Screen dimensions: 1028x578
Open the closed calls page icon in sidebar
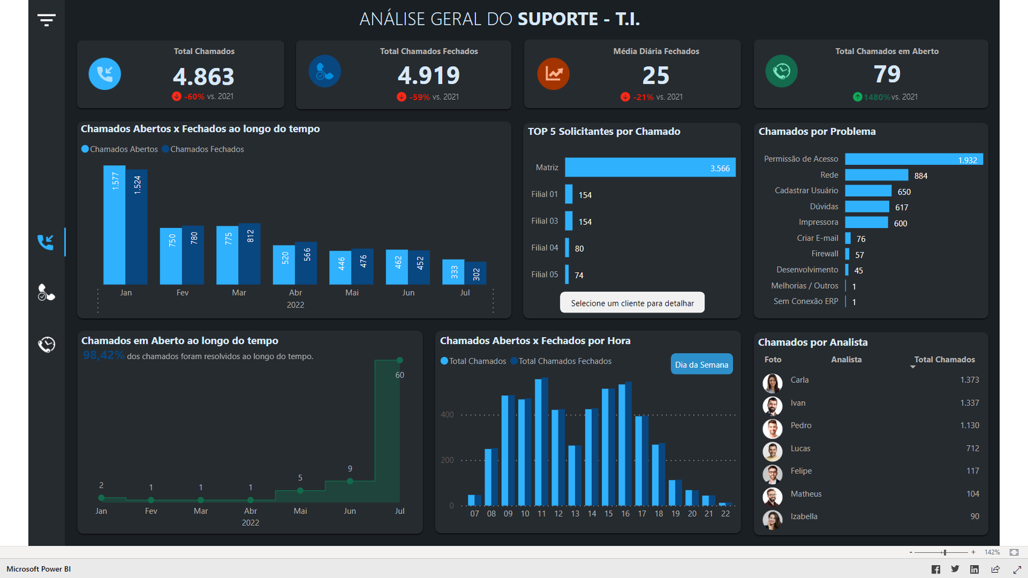(x=46, y=293)
